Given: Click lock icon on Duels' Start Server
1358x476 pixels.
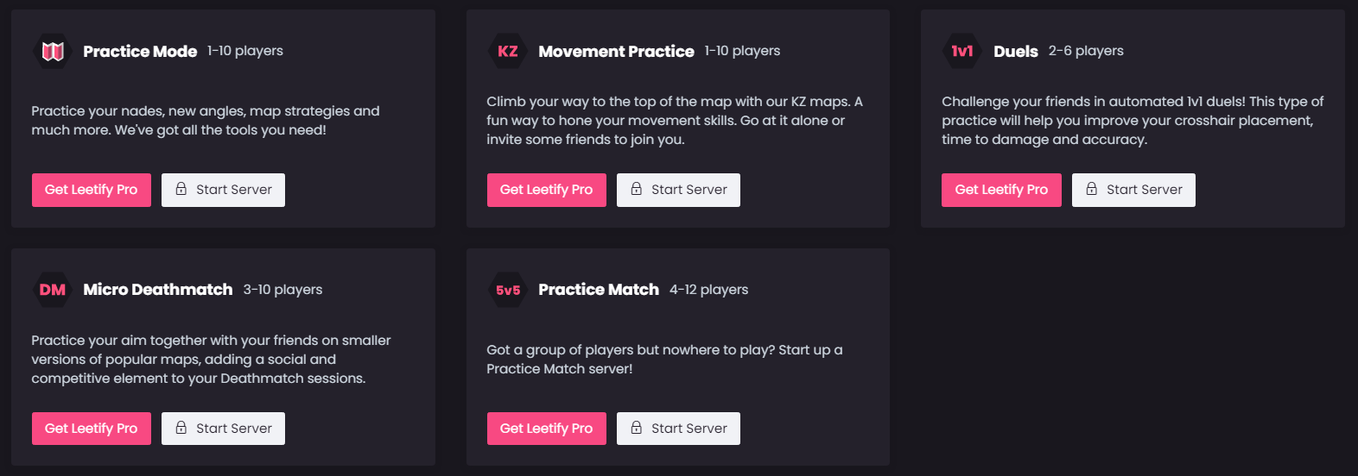Looking at the screenshot, I should tap(1092, 189).
